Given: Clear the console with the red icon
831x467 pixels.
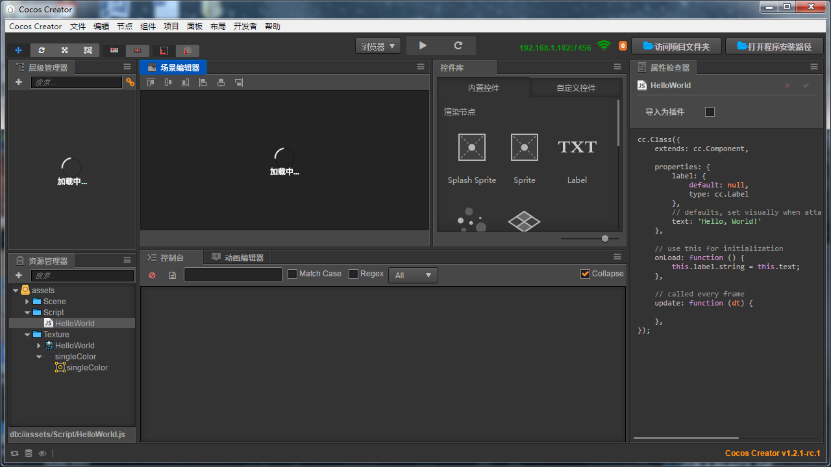Looking at the screenshot, I should pos(152,275).
